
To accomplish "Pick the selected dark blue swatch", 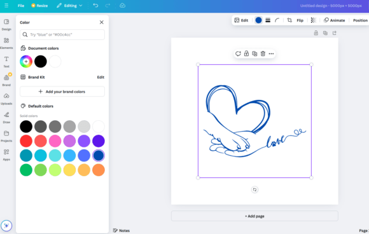I will [99, 155].
